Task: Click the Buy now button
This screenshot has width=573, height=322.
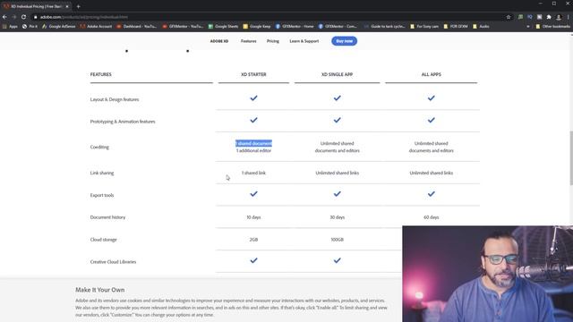Action: [x=344, y=41]
